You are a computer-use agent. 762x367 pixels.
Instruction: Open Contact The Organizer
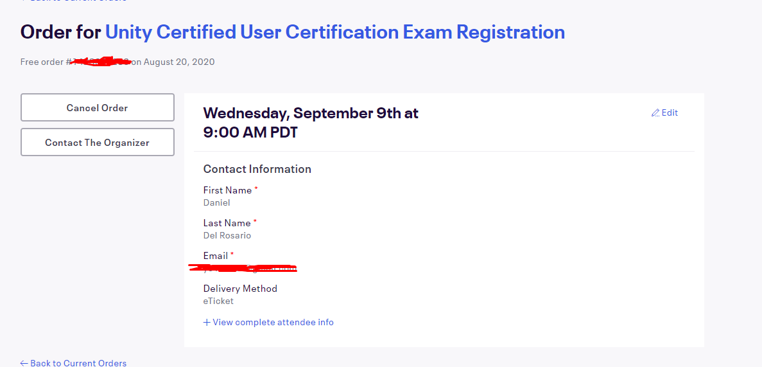[97, 142]
